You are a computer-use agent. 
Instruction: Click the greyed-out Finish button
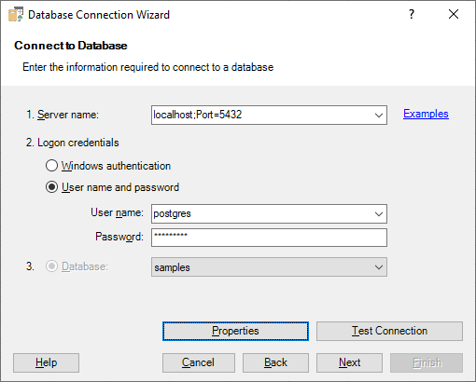(427, 362)
